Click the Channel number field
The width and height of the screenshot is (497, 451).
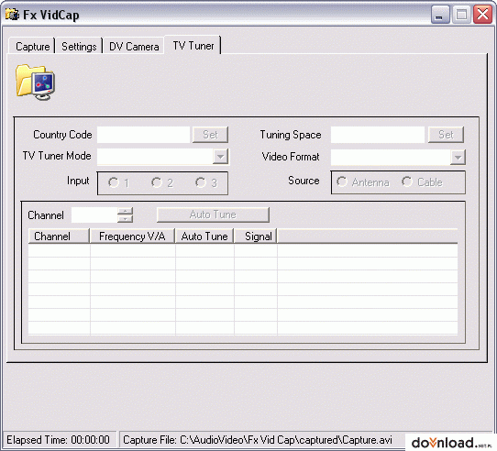94,214
